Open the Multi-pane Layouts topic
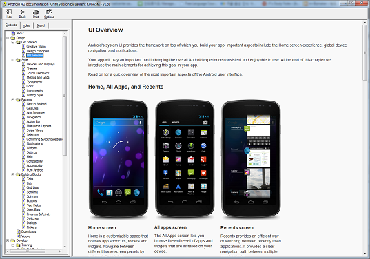 pyautogui.click(x=39, y=126)
